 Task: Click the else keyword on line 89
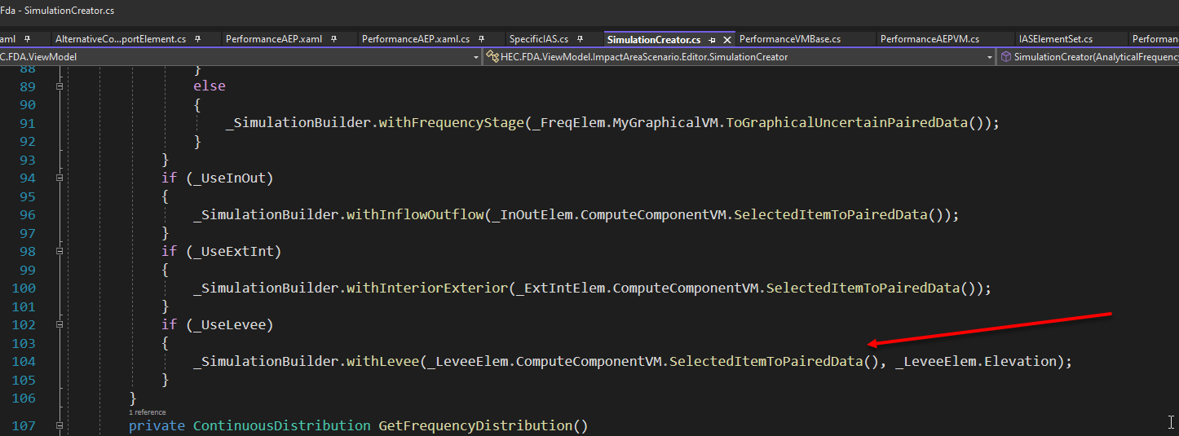click(x=210, y=86)
